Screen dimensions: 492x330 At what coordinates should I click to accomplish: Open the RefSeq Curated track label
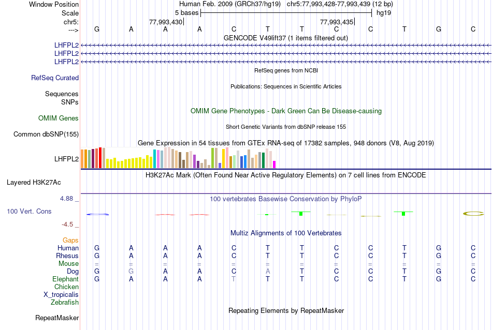click(54, 78)
